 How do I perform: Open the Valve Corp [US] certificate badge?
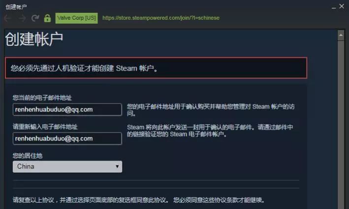[x=77, y=18]
